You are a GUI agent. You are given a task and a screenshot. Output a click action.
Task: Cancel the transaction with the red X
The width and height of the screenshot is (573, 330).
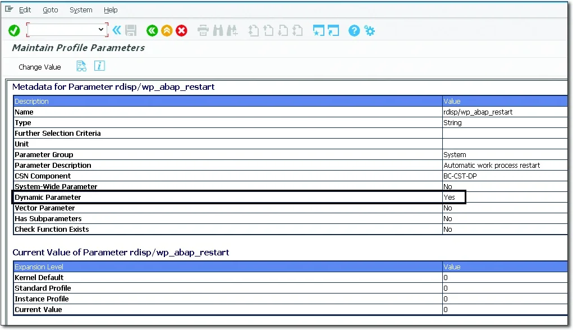(181, 30)
